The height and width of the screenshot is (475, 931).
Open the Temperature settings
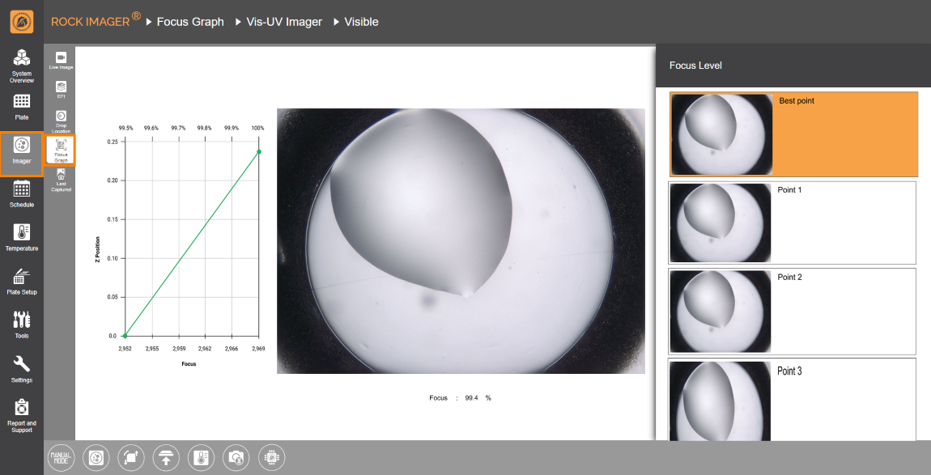tap(22, 237)
